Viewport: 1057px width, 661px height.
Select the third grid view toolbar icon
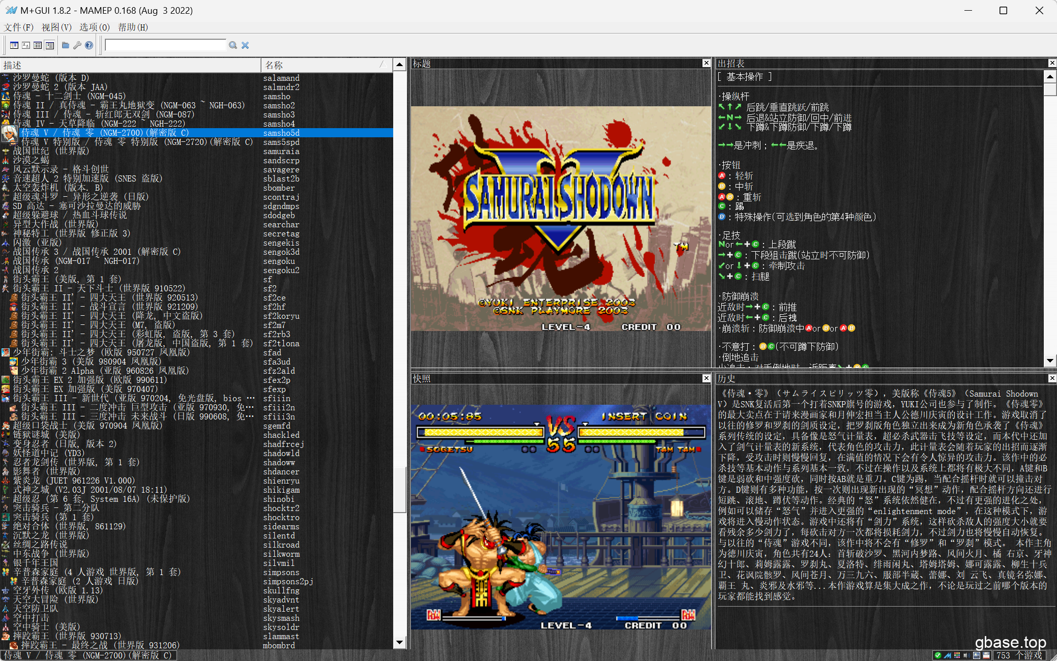tap(38, 45)
